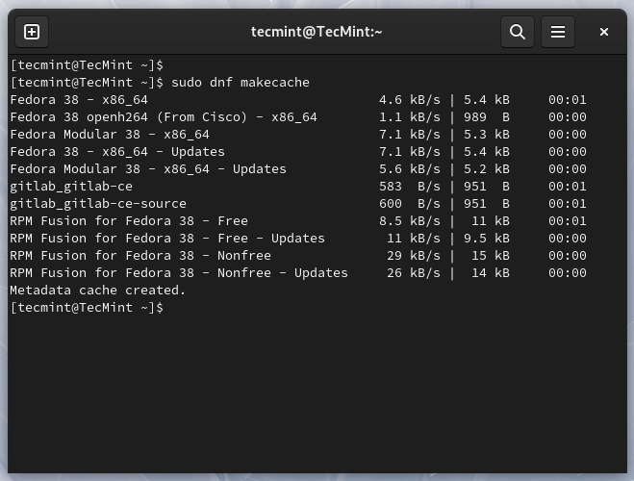Click 'Fedora Modular 38 - x86_64' repo name

pyautogui.click(x=110, y=134)
